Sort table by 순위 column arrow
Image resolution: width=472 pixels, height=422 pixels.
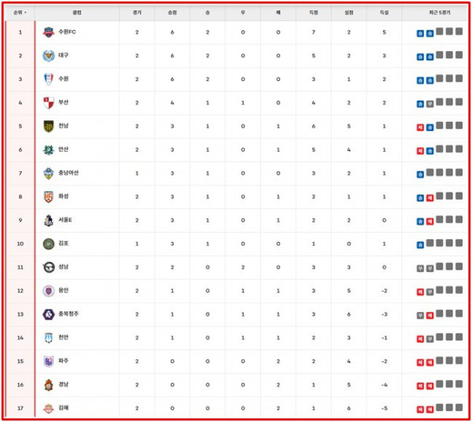click(x=26, y=13)
